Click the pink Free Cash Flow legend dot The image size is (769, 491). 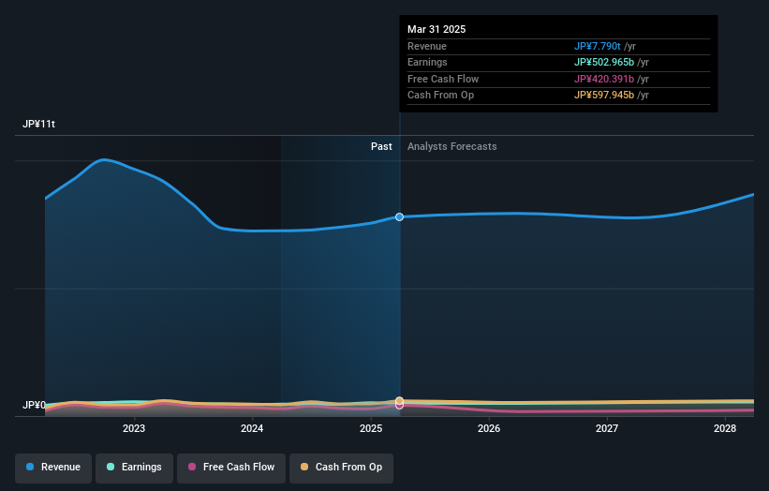point(192,467)
